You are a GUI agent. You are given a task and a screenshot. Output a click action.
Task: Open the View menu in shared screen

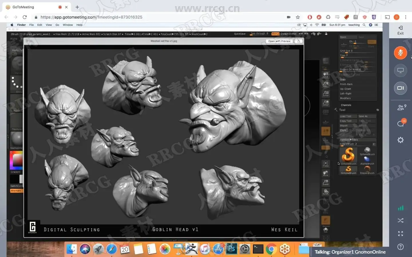click(49, 25)
